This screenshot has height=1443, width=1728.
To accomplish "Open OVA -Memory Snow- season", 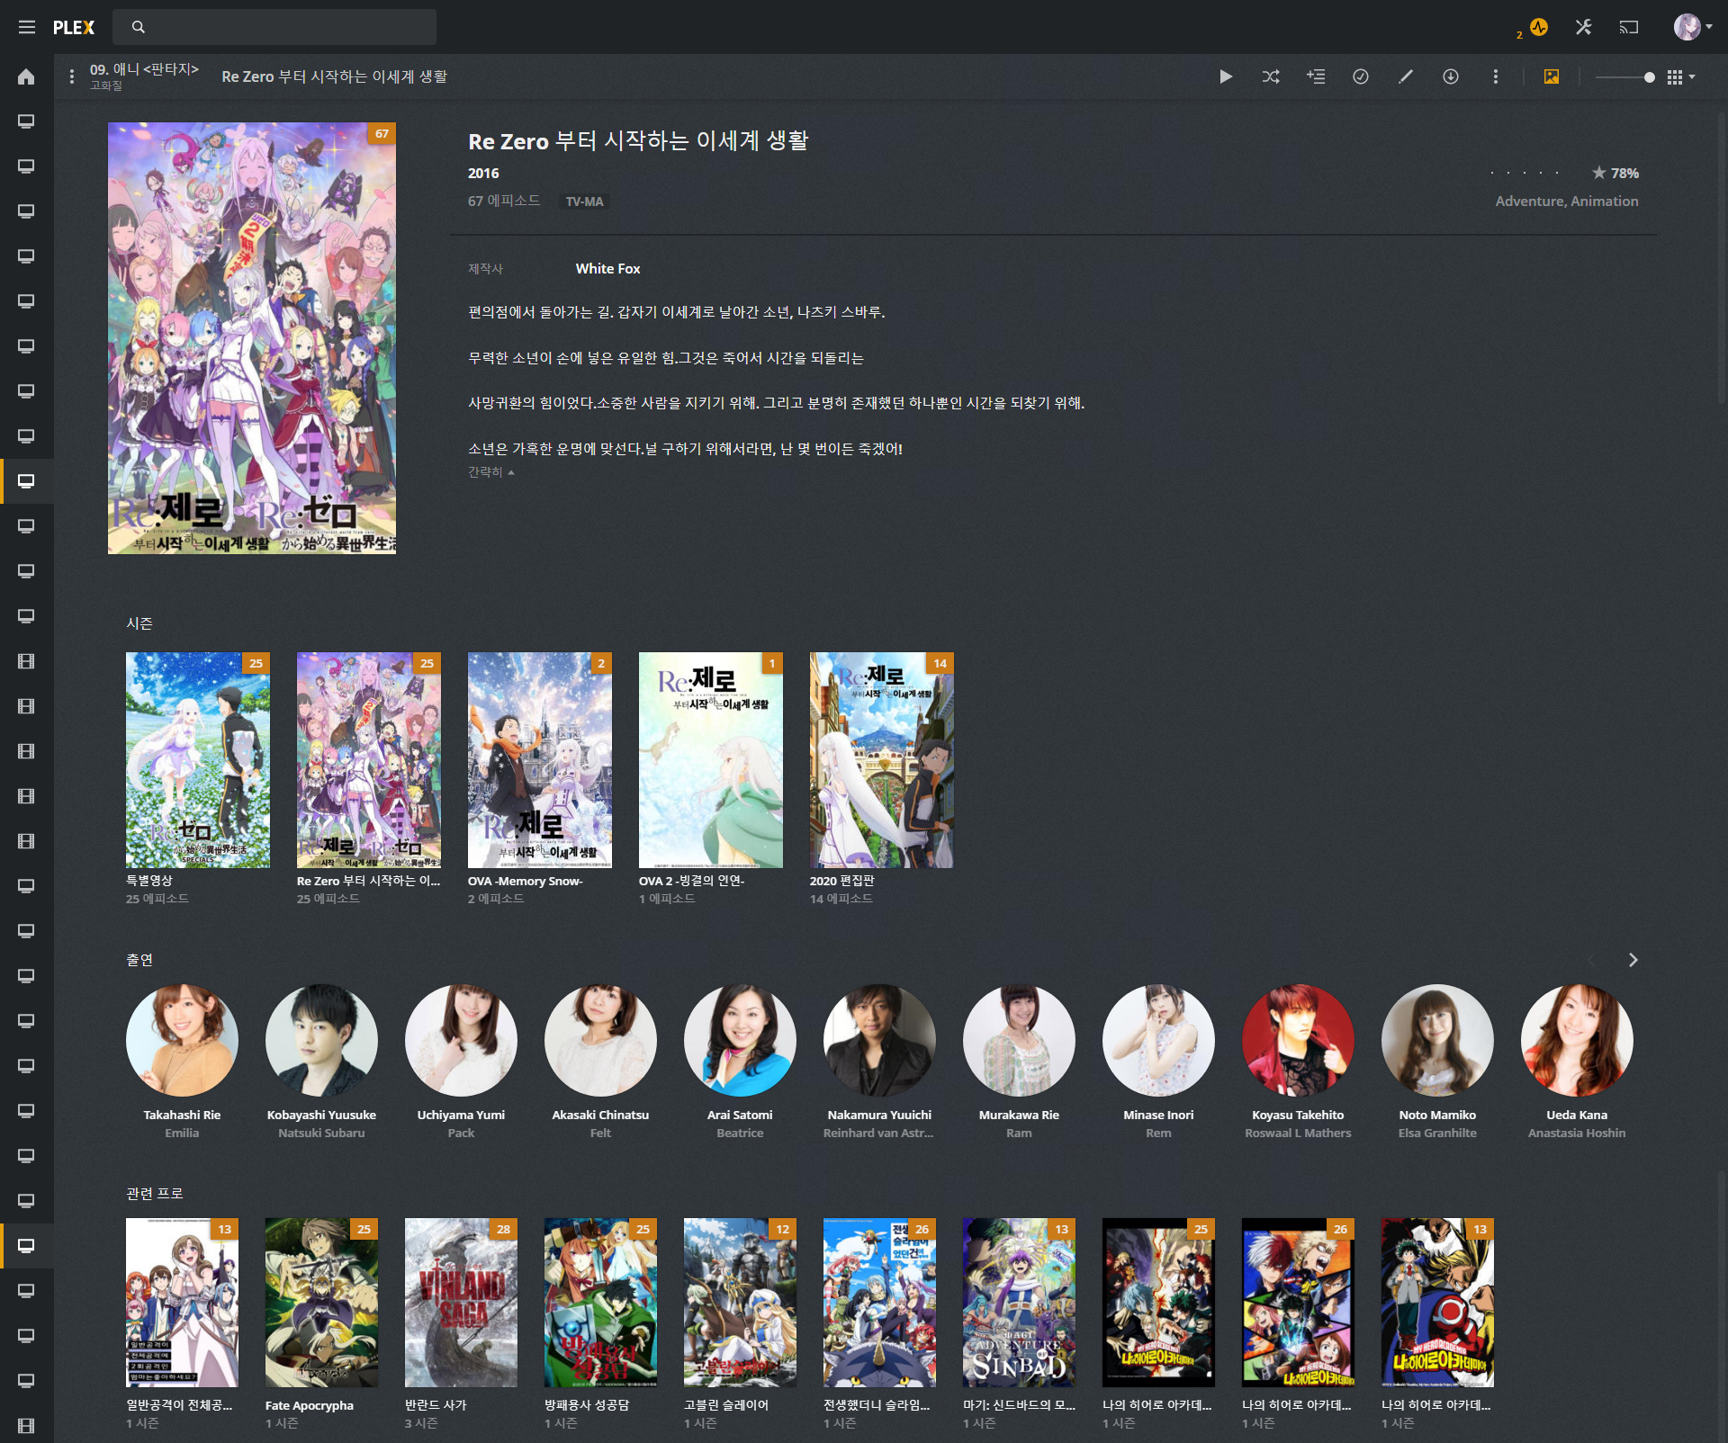I will click(540, 760).
